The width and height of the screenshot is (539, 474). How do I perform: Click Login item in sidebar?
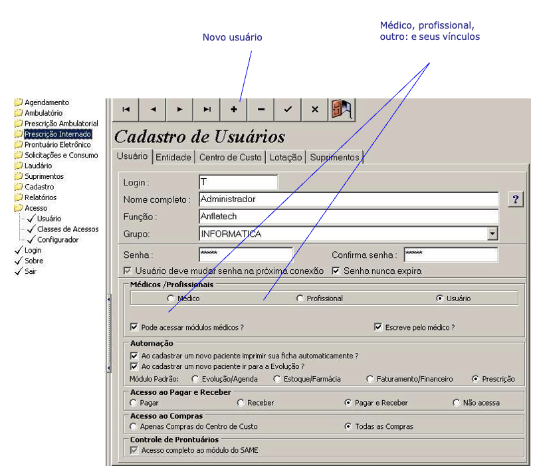[x=28, y=251]
